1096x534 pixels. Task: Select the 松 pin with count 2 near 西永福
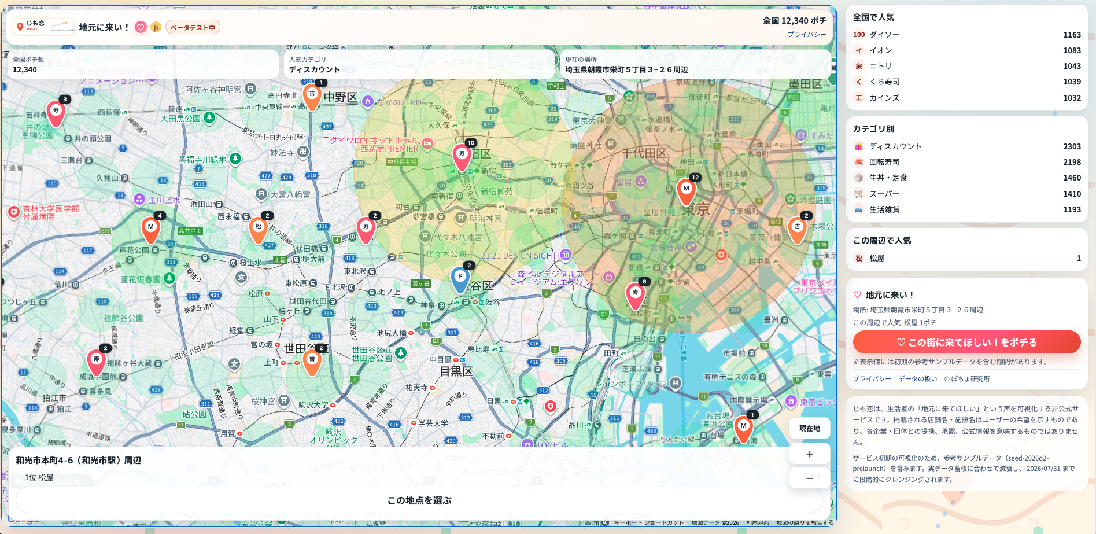258,230
